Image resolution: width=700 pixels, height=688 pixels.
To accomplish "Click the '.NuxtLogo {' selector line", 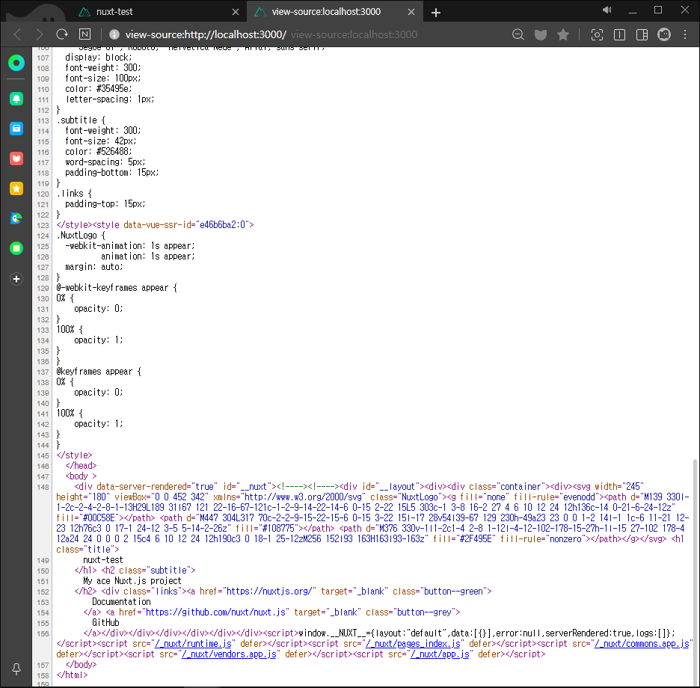I will click(x=81, y=236).
